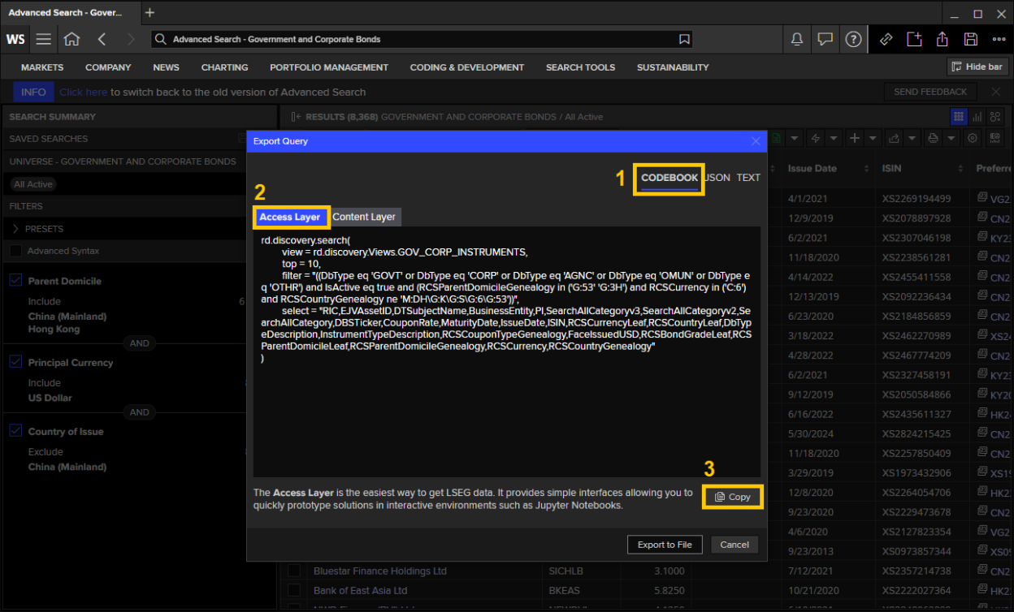This screenshot has width=1014, height=612.
Task: Enable the Advanced Syntax checkbox
Action: click(x=15, y=250)
